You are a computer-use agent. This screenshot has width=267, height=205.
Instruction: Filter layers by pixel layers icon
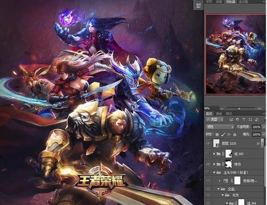231,119
